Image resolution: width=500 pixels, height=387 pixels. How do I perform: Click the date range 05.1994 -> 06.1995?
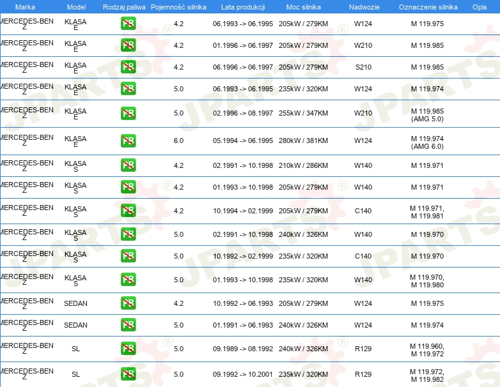(x=243, y=140)
